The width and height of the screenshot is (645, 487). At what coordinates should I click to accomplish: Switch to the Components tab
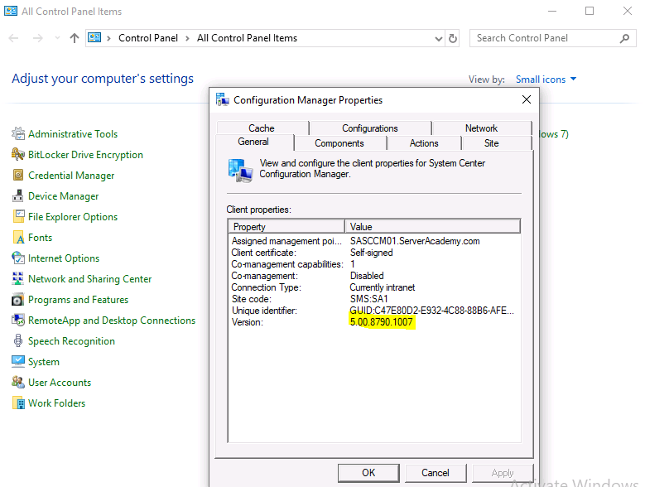pos(339,143)
